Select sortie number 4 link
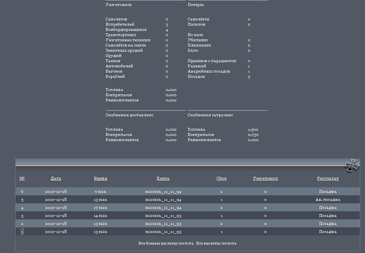The image size is (365, 253). click(x=22, y=208)
